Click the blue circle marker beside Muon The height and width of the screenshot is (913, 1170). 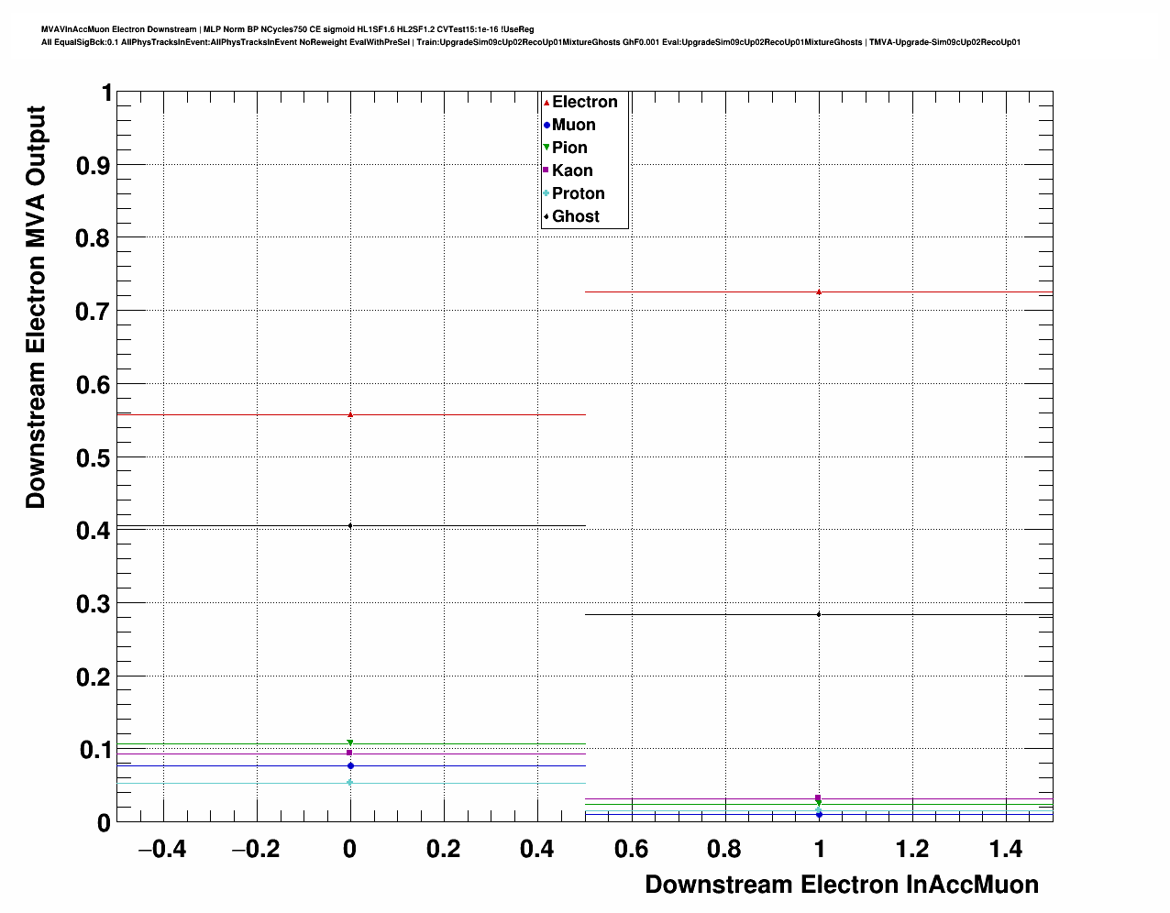546,126
